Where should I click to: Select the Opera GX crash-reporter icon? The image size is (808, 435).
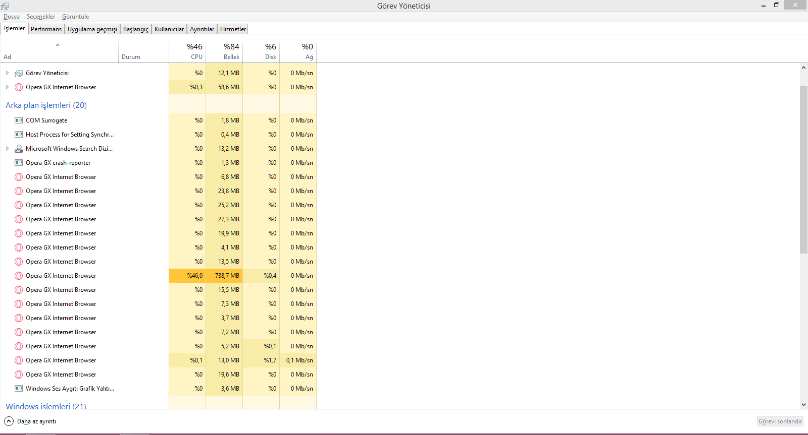(x=19, y=163)
